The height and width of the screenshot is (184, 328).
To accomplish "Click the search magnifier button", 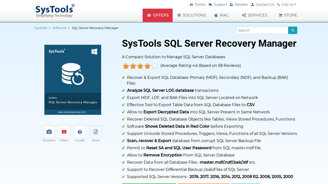I will (292, 30).
